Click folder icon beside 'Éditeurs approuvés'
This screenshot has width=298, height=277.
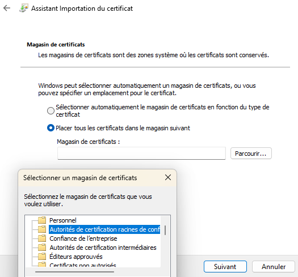[x=42, y=257]
